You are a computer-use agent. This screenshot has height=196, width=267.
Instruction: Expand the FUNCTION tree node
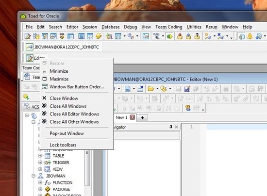(x=40, y=182)
